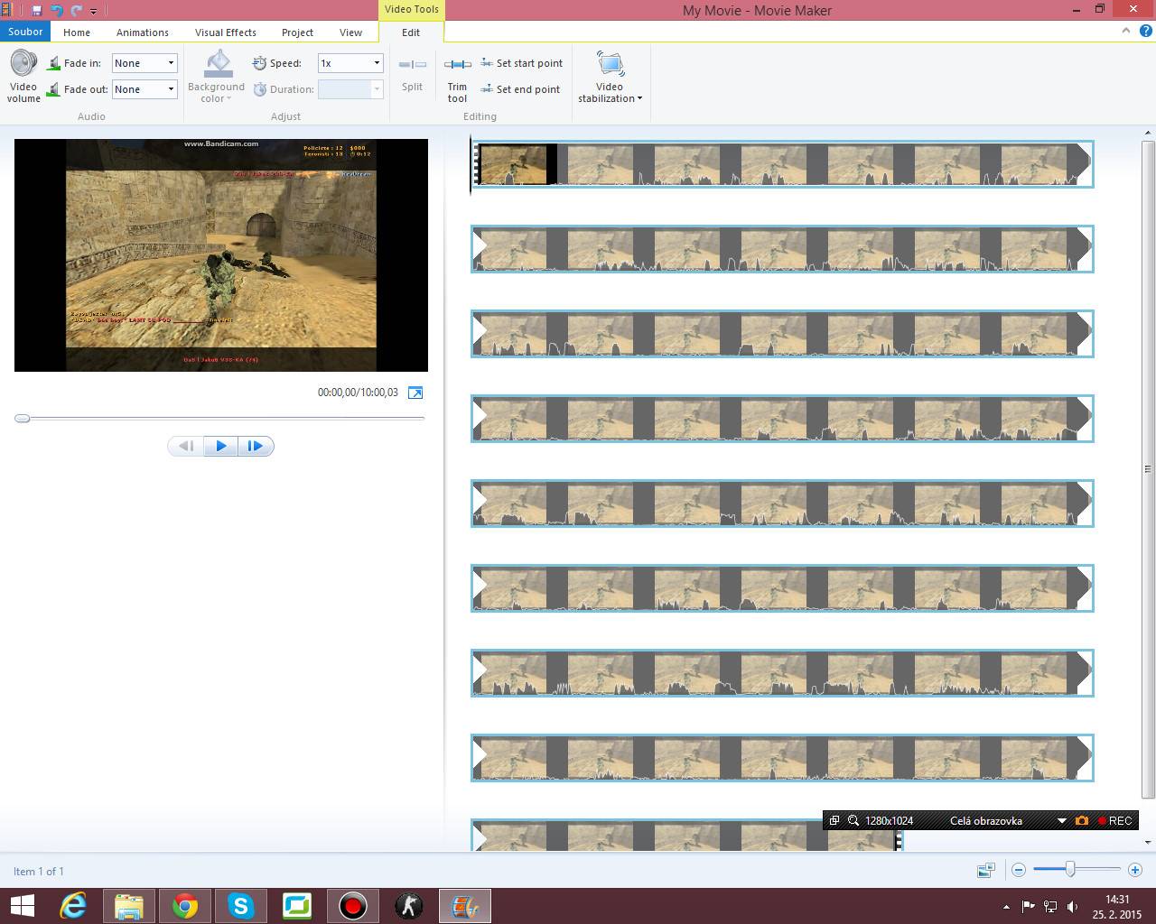Click Set end point
The image size is (1156, 924).
(520, 89)
